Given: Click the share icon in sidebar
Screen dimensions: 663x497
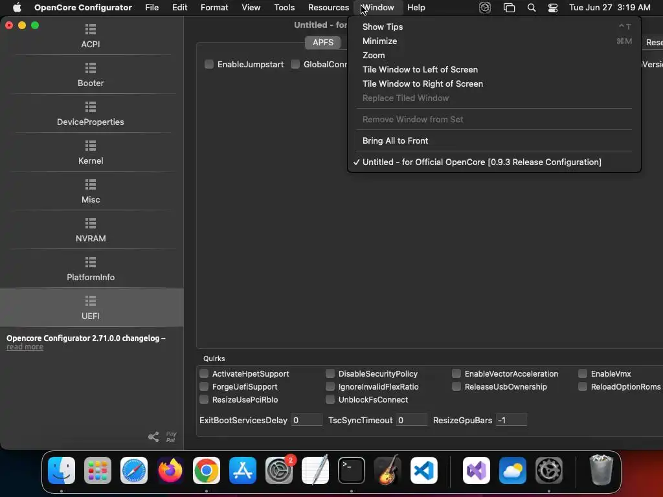Looking at the screenshot, I should click(153, 437).
